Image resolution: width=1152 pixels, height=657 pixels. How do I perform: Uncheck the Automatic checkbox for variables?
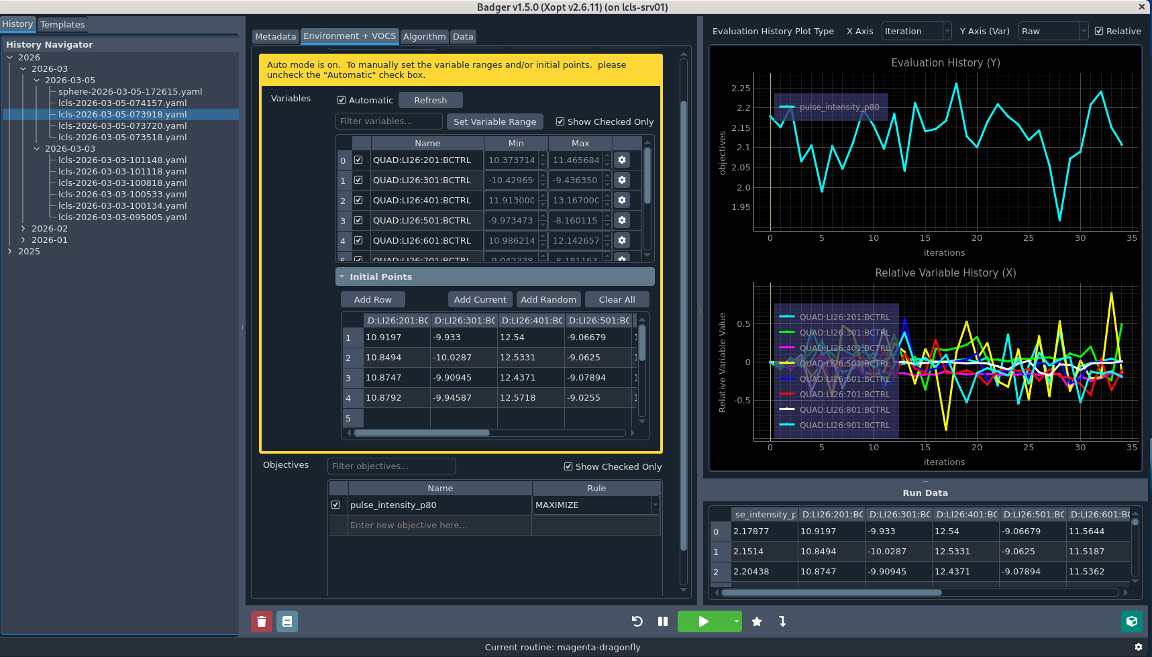click(342, 100)
